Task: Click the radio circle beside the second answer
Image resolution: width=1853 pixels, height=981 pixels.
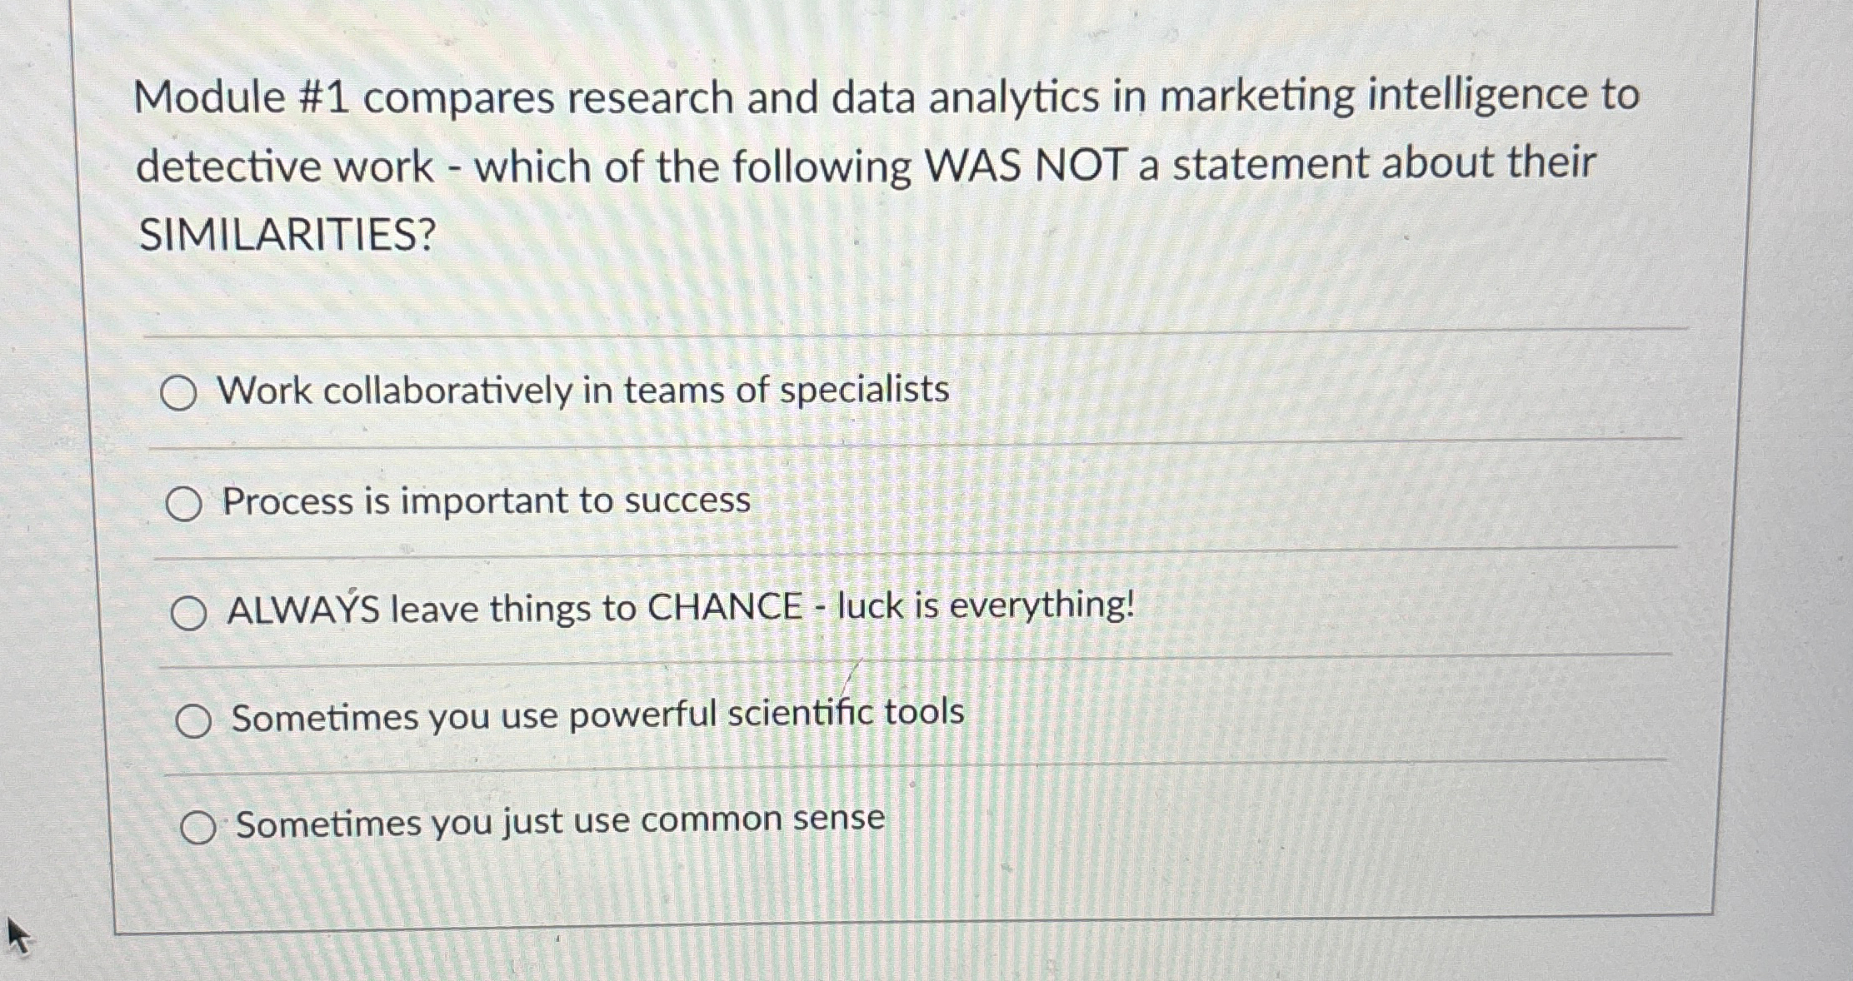Action: [185, 503]
